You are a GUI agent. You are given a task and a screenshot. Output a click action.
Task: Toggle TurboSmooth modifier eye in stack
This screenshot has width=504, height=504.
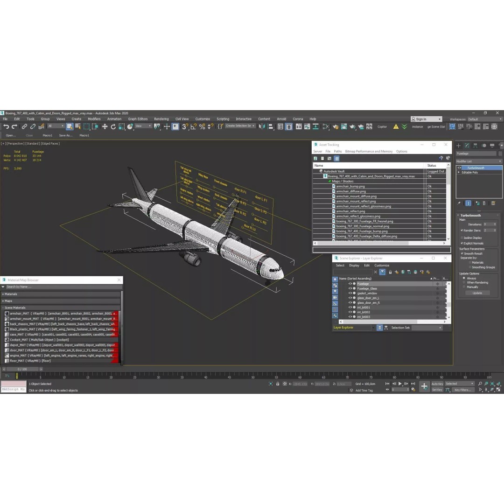click(x=459, y=168)
